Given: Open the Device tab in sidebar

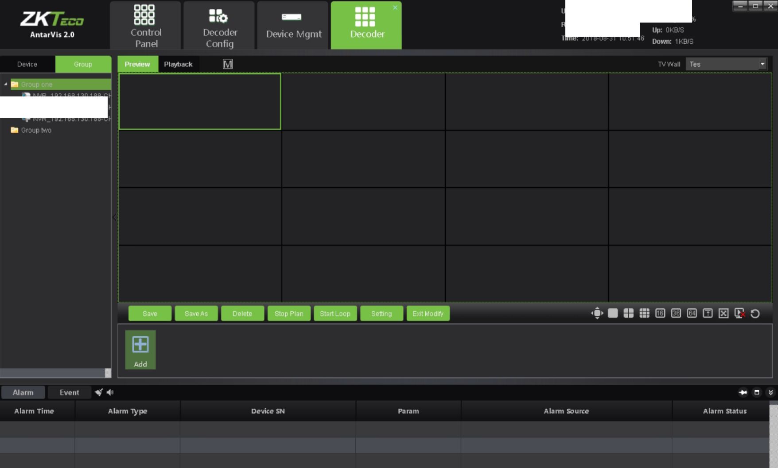Looking at the screenshot, I should click(x=27, y=64).
